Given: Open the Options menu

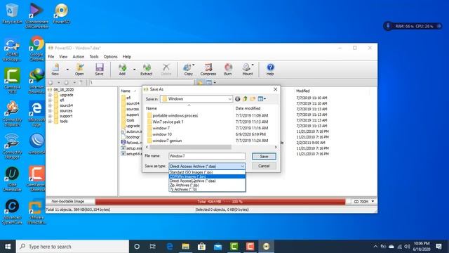Looking at the screenshot, I should pyautogui.click(x=111, y=57).
